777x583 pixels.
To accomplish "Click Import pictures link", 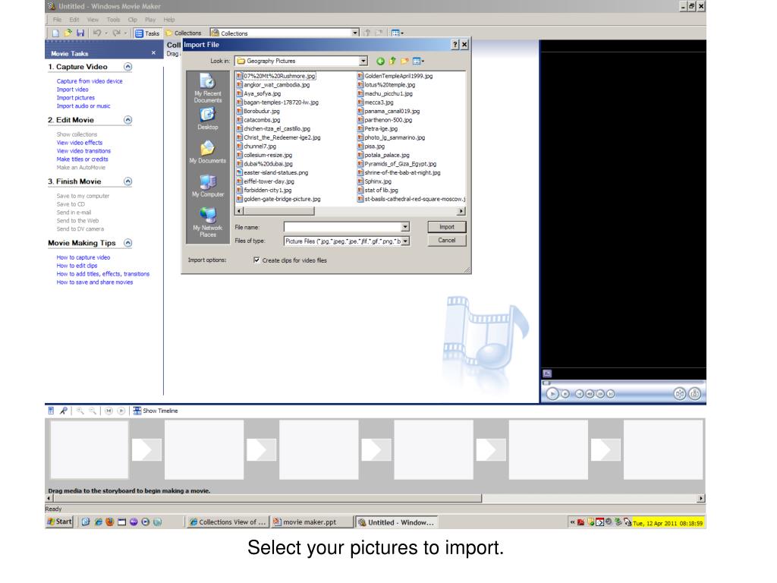I will pyautogui.click(x=75, y=98).
